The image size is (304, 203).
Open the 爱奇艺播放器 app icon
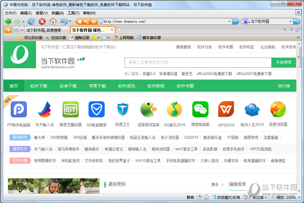click(x=71, y=109)
